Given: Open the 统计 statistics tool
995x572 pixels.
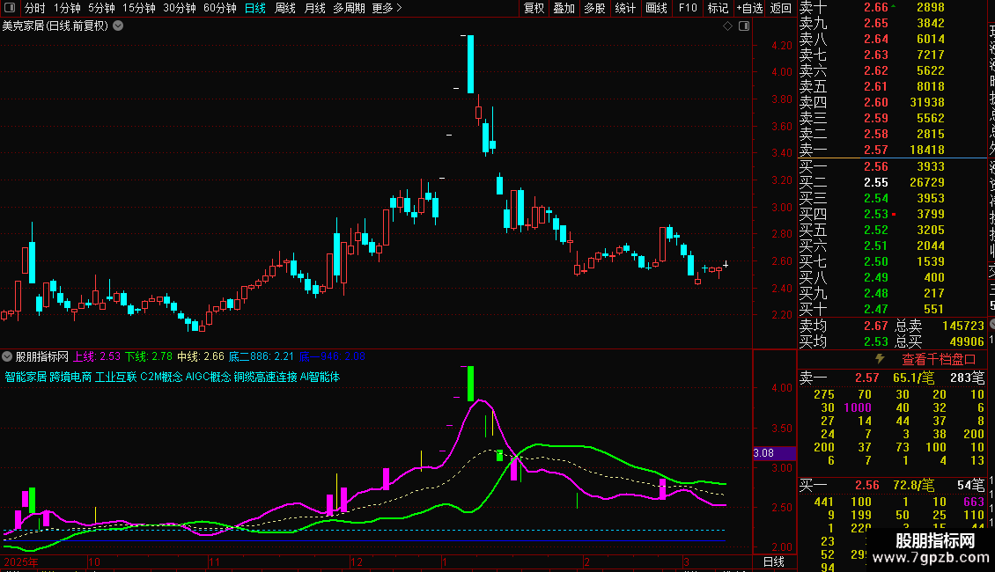Looking at the screenshot, I should [625, 8].
